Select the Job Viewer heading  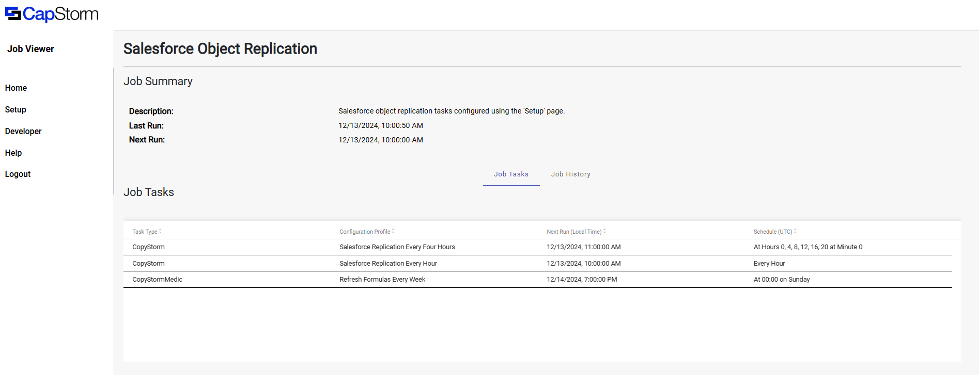[x=30, y=49]
